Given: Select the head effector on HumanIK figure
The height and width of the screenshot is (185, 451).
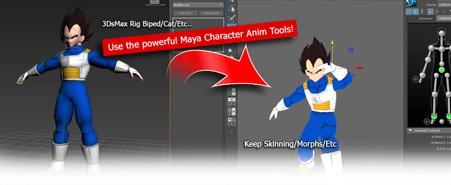Looking at the screenshot, I should coord(442,33).
